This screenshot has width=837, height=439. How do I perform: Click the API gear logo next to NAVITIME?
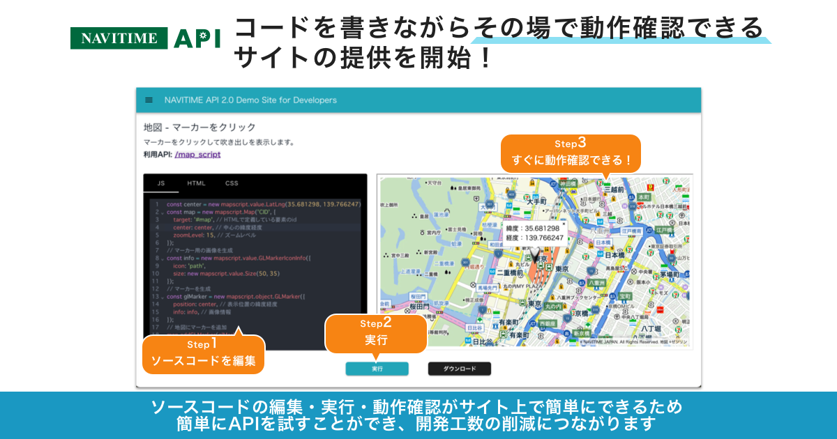(202, 35)
